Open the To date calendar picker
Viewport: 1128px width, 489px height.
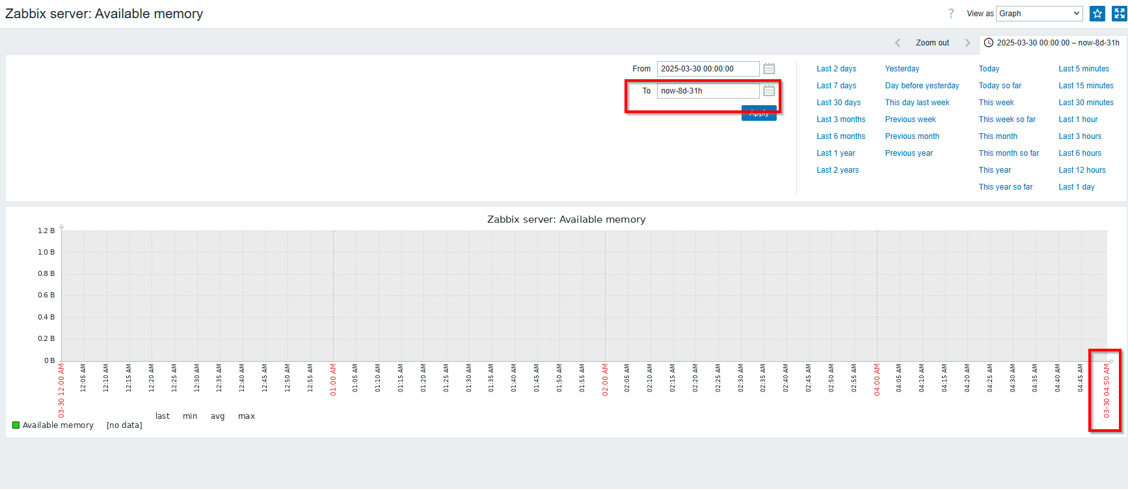769,91
